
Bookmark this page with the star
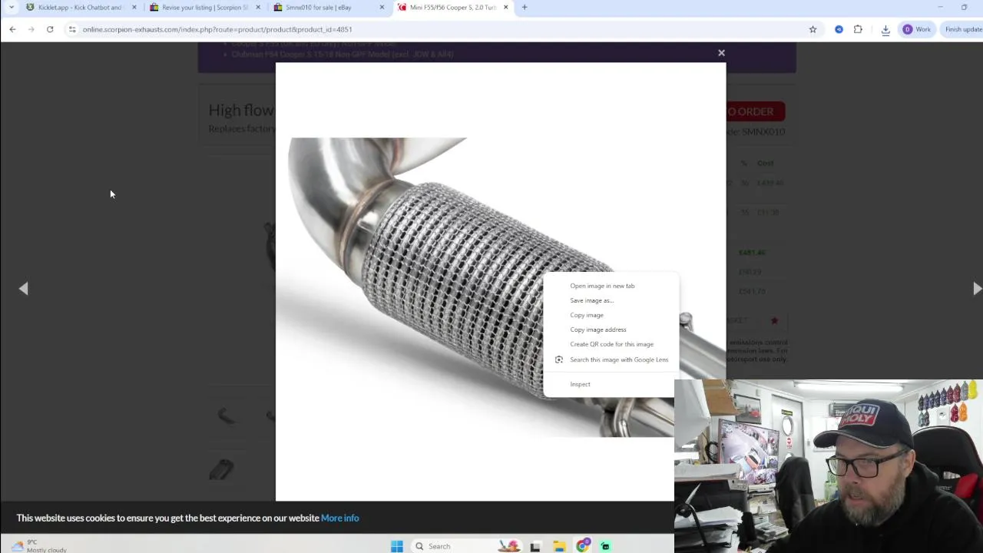click(x=813, y=29)
